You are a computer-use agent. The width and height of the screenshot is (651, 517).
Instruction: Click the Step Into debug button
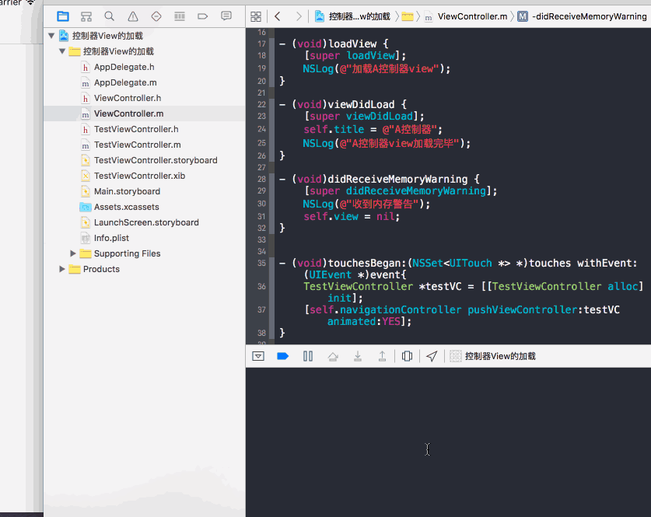358,356
